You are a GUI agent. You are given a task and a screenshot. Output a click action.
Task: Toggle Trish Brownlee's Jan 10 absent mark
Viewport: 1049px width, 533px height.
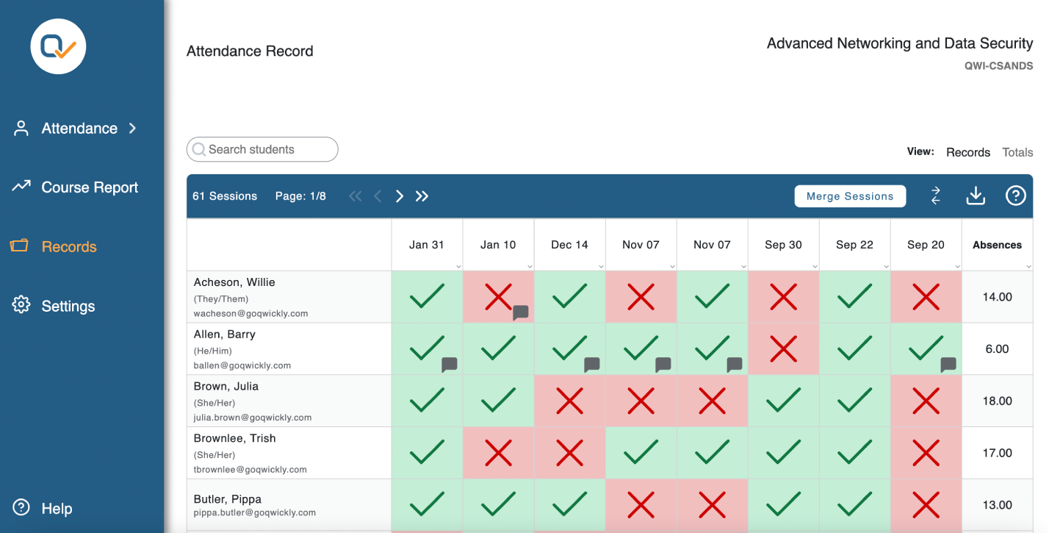498,453
